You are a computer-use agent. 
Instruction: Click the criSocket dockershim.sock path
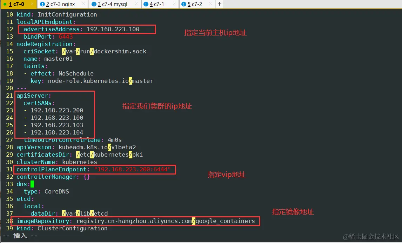point(104,52)
